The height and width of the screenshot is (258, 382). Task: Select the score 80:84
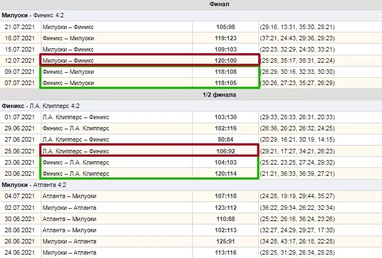point(226,139)
